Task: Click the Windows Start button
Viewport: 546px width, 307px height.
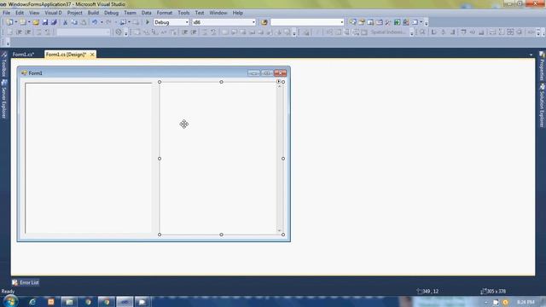Action: tap(10, 301)
